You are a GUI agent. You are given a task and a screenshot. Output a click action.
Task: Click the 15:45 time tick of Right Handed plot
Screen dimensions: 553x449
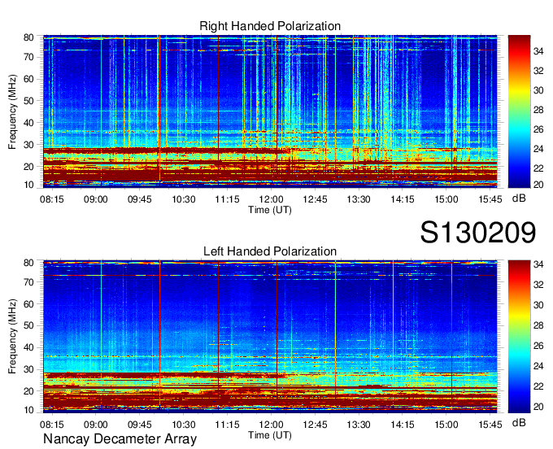[x=490, y=199]
